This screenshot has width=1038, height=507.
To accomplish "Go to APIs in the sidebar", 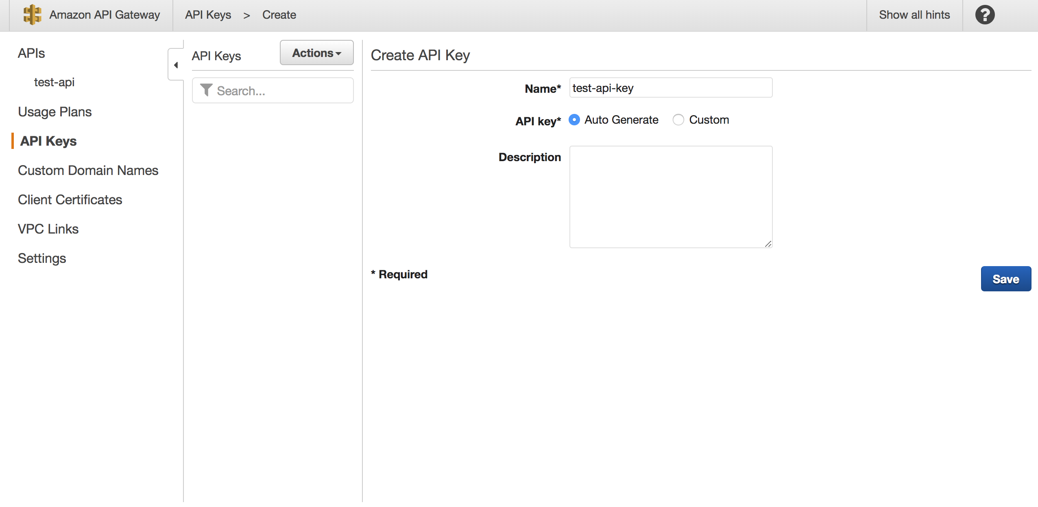I will tap(31, 53).
